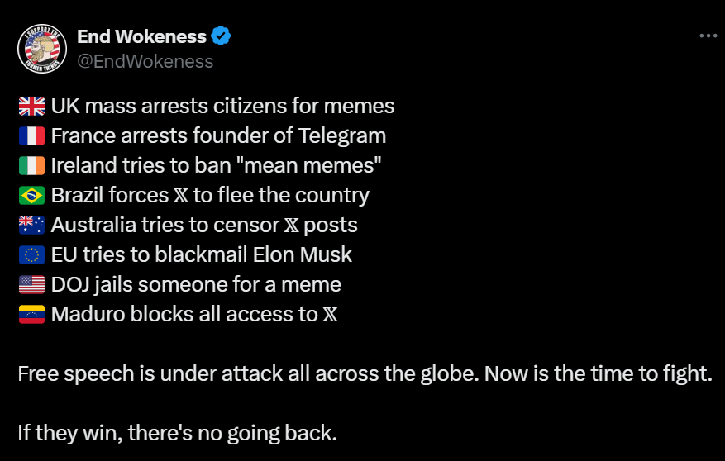Screen dimensions: 725x461
Task: Click the @EndWokeness handle
Action: [x=145, y=61]
